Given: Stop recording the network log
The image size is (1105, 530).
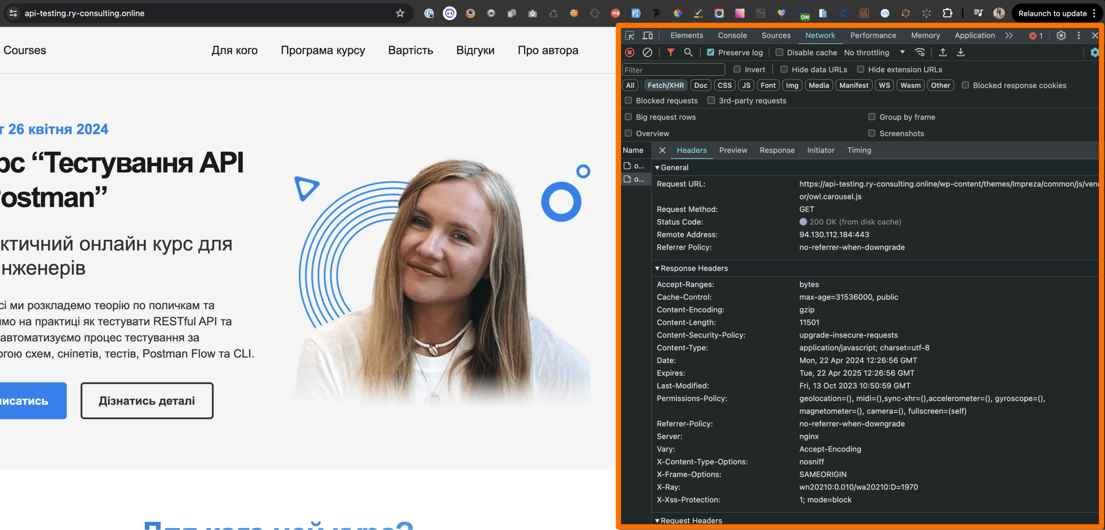Looking at the screenshot, I should (x=630, y=53).
